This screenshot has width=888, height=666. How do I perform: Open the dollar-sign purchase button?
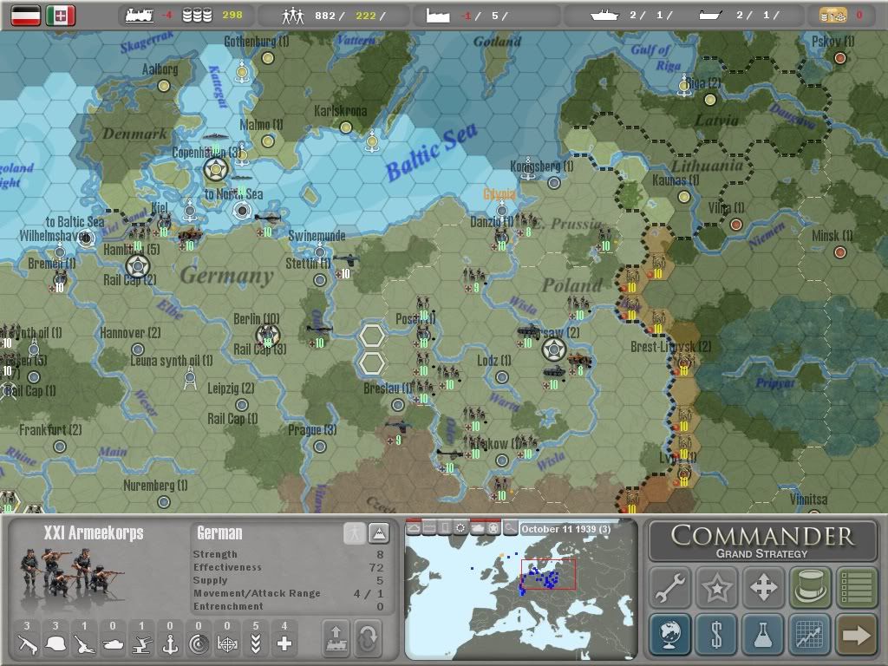click(716, 634)
